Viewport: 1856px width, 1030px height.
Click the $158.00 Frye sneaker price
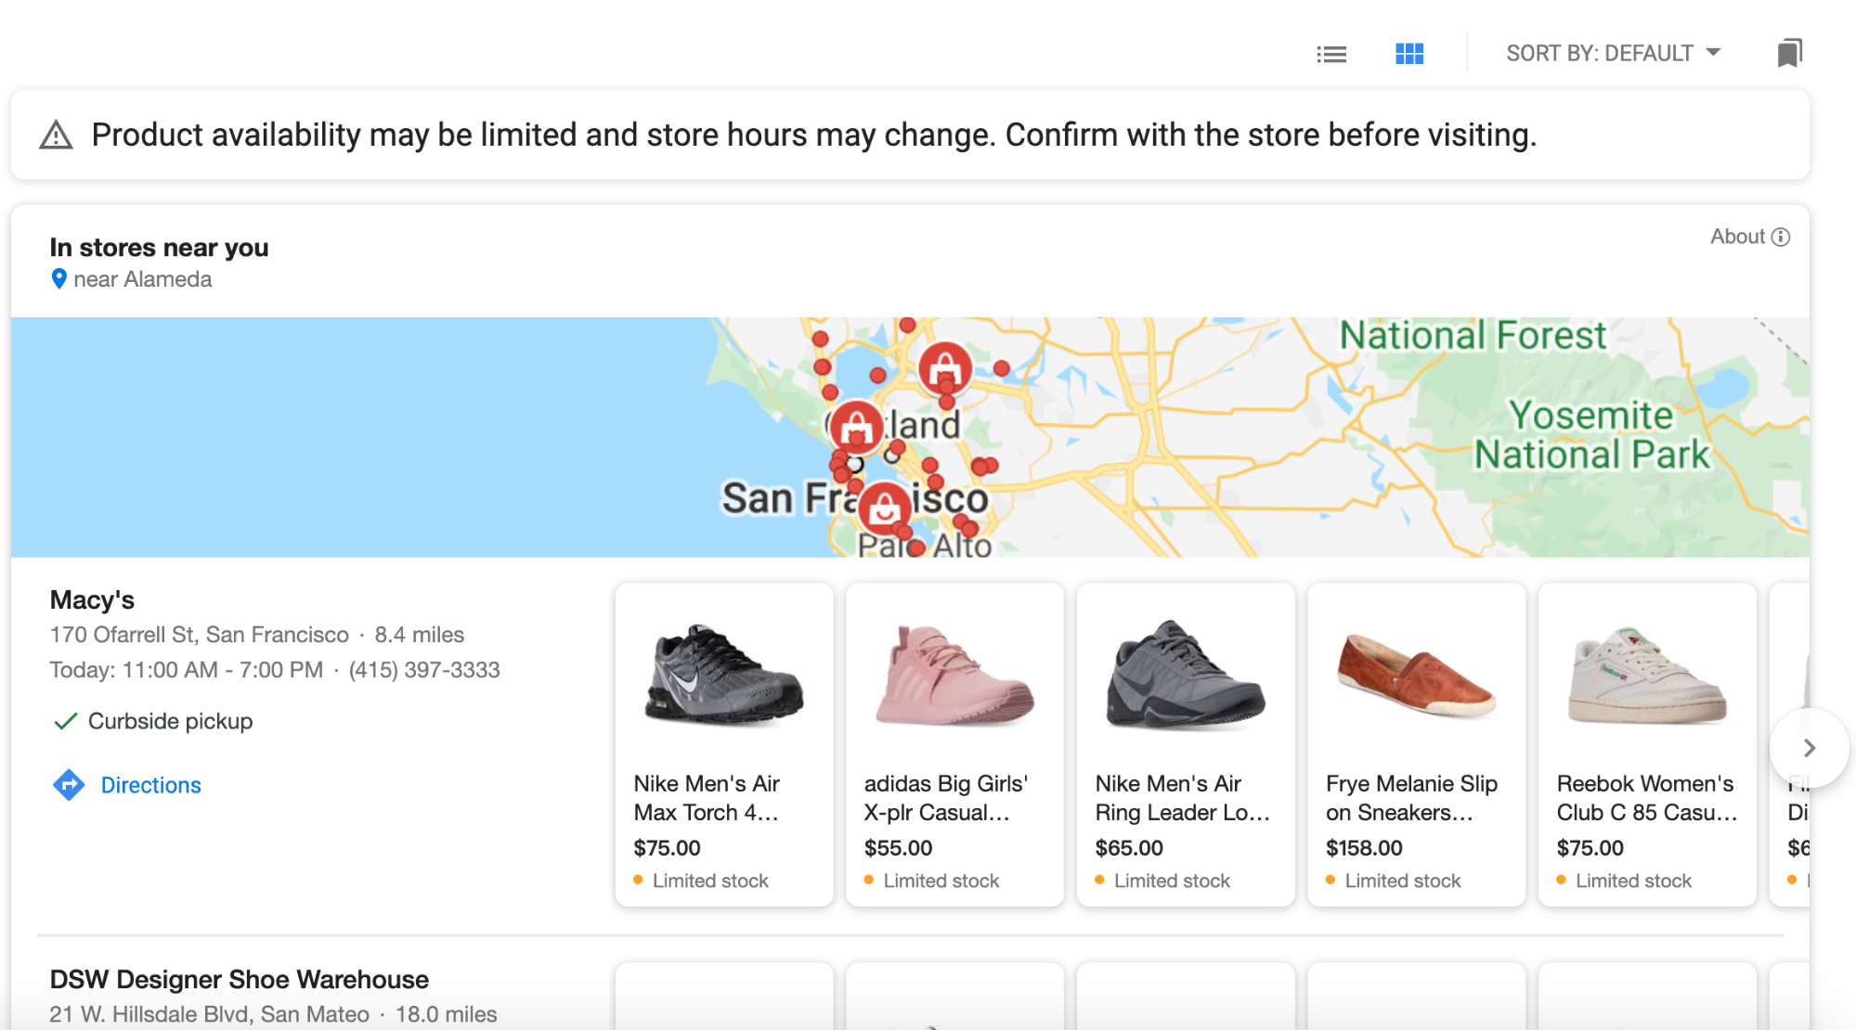tap(1364, 848)
